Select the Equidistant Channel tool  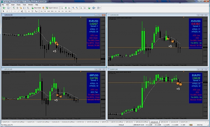(22, 11)
